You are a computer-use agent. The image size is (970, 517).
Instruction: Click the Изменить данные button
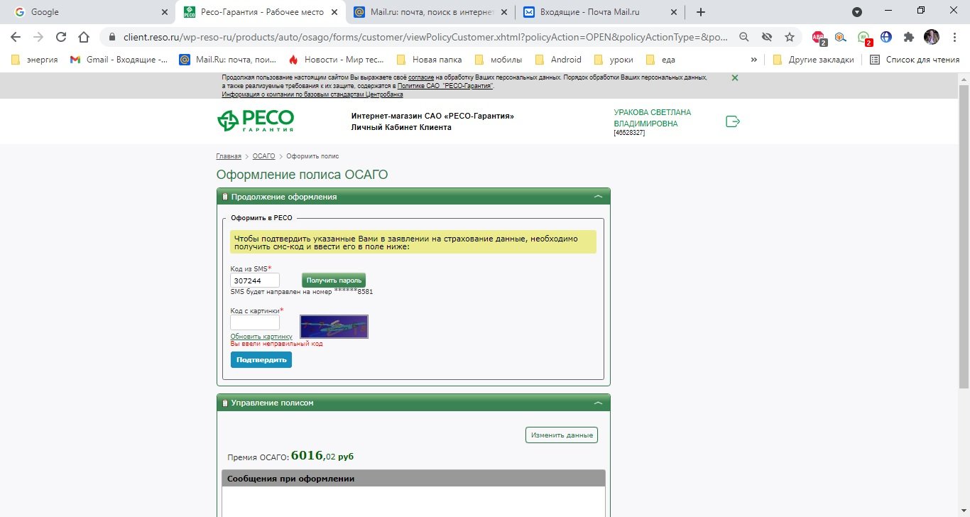tap(562, 435)
